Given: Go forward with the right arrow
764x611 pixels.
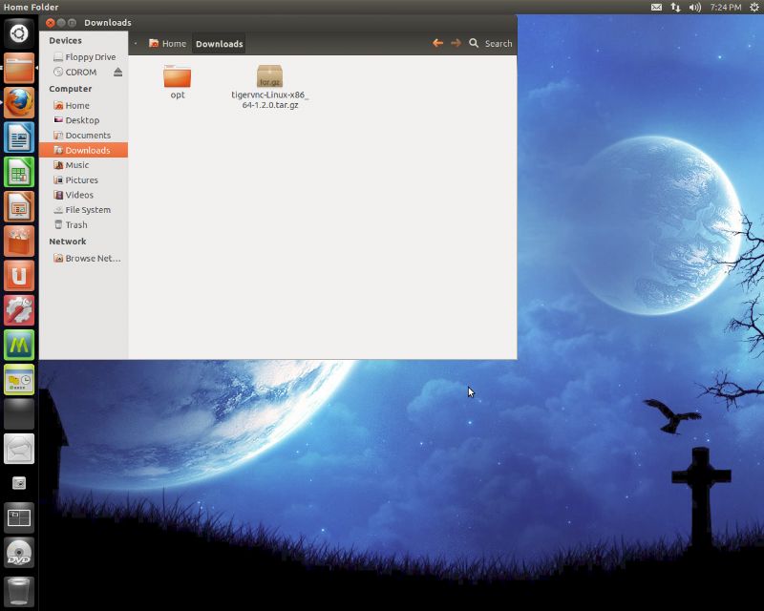Looking at the screenshot, I should pyautogui.click(x=456, y=43).
